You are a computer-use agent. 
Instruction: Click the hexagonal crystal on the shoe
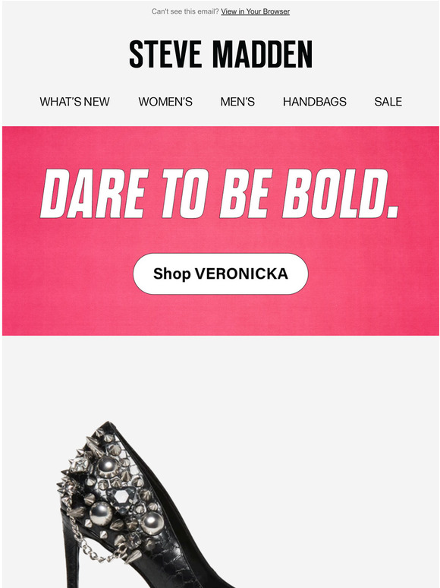pyautogui.click(x=121, y=497)
